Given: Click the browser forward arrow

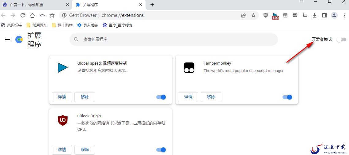Looking at the screenshot, I should point(13,15).
